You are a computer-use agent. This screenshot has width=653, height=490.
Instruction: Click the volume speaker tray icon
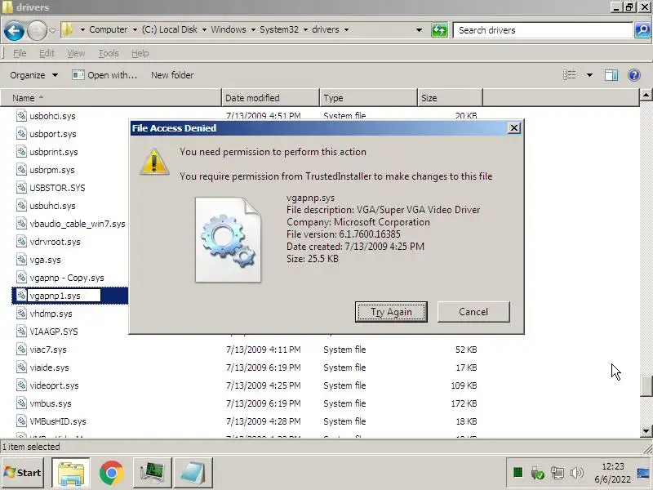coord(577,473)
